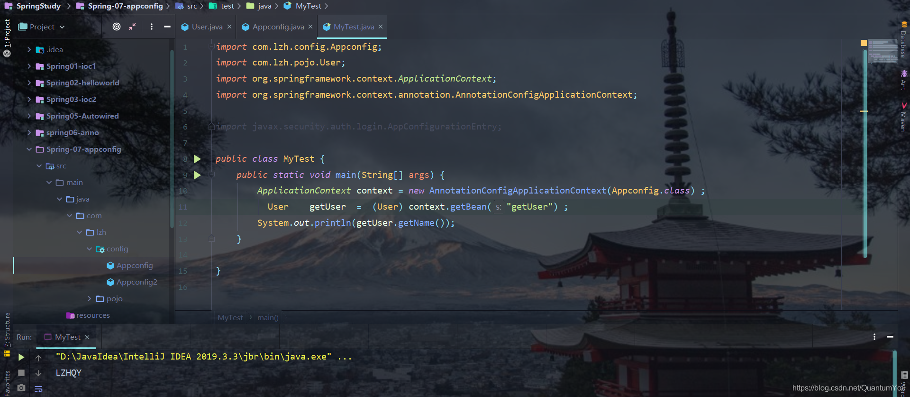Screen dimensions: 910x397
Task: Expand the .idea folder
Action: (x=29, y=49)
